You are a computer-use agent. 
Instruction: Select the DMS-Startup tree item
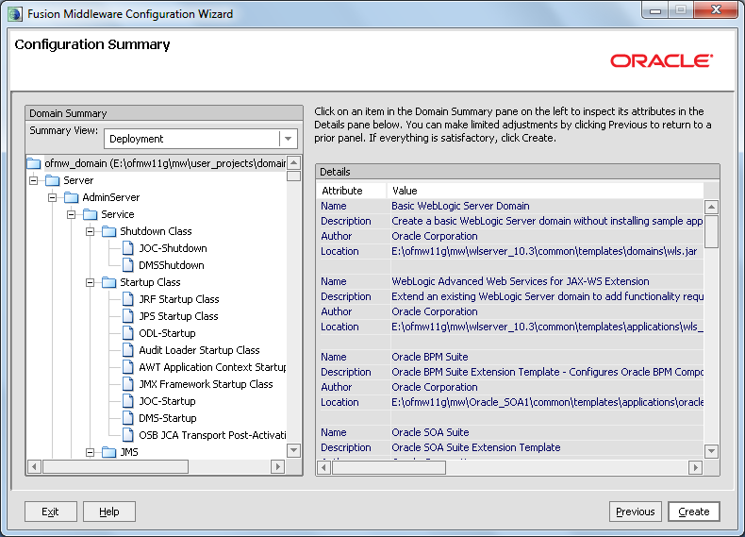point(168,418)
